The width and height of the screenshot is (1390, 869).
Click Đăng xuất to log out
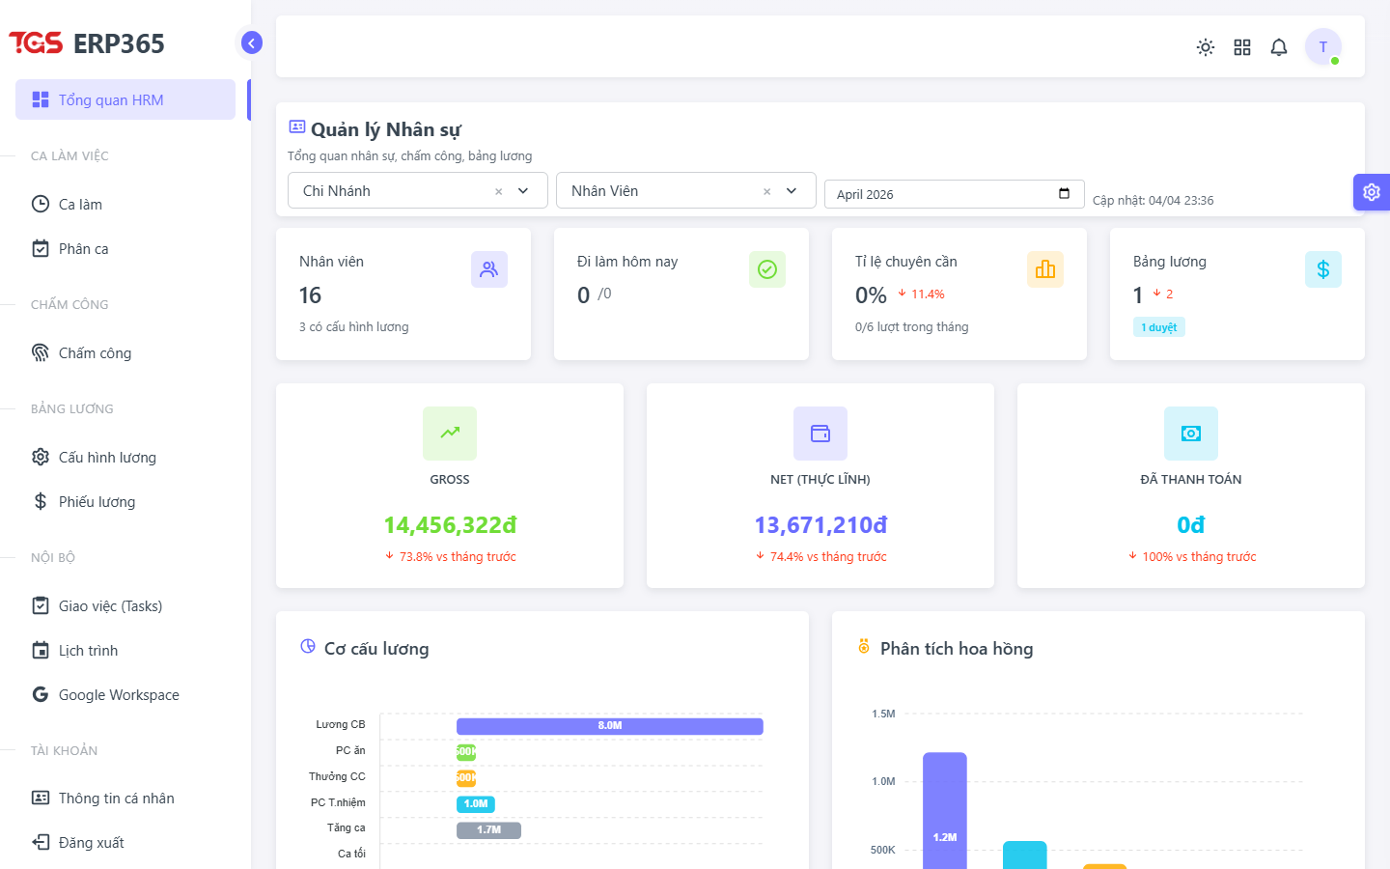(125, 842)
